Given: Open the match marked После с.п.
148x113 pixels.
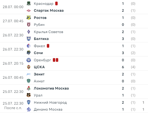Looking at the screenshot, I should pos(74,106).
